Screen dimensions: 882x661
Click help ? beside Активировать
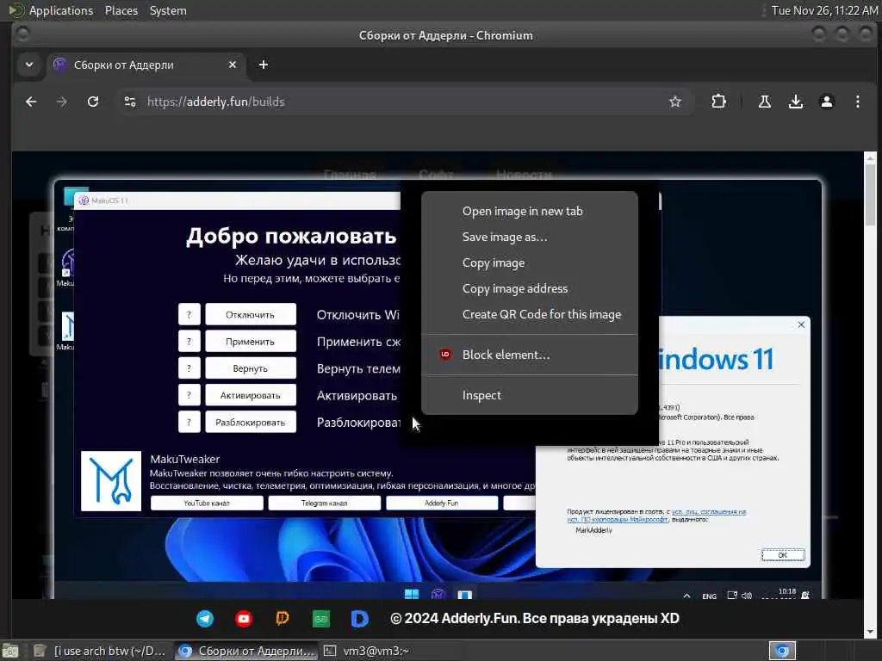(189, 395)
